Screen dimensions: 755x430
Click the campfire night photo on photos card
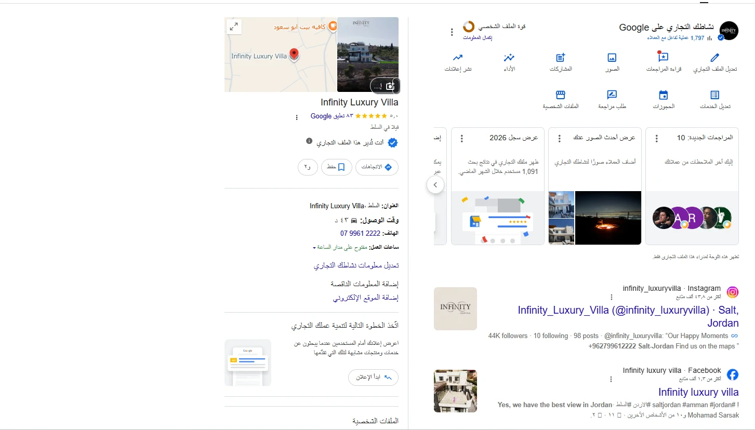608,218
